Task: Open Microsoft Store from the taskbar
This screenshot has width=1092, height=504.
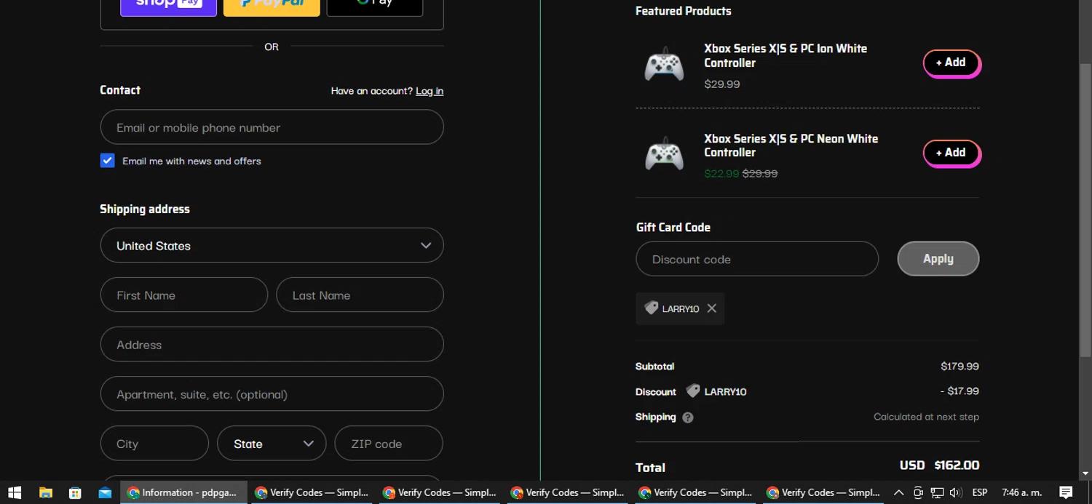Action: [75, 492]
